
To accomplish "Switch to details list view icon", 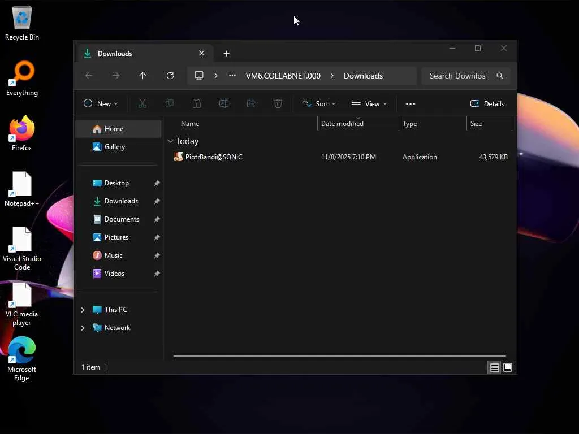I will [x=494, y=367].
